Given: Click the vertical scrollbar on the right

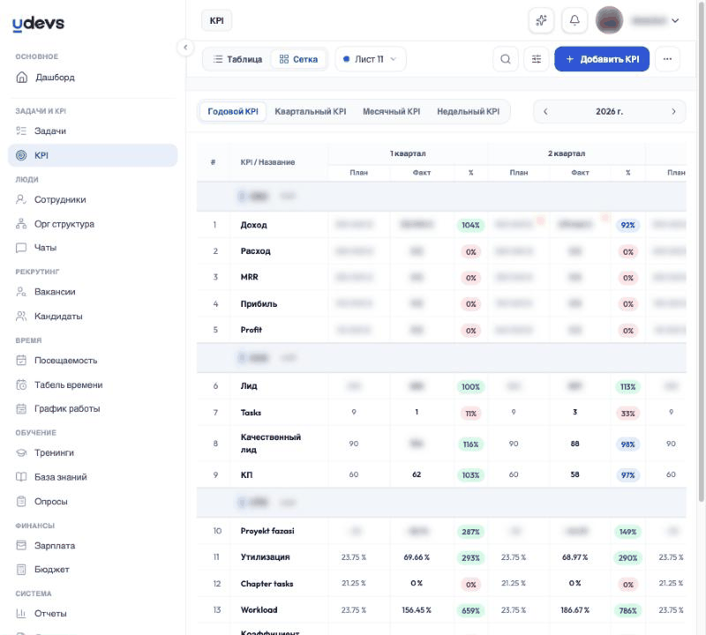Looking at the screenshot, I should 701,252.
